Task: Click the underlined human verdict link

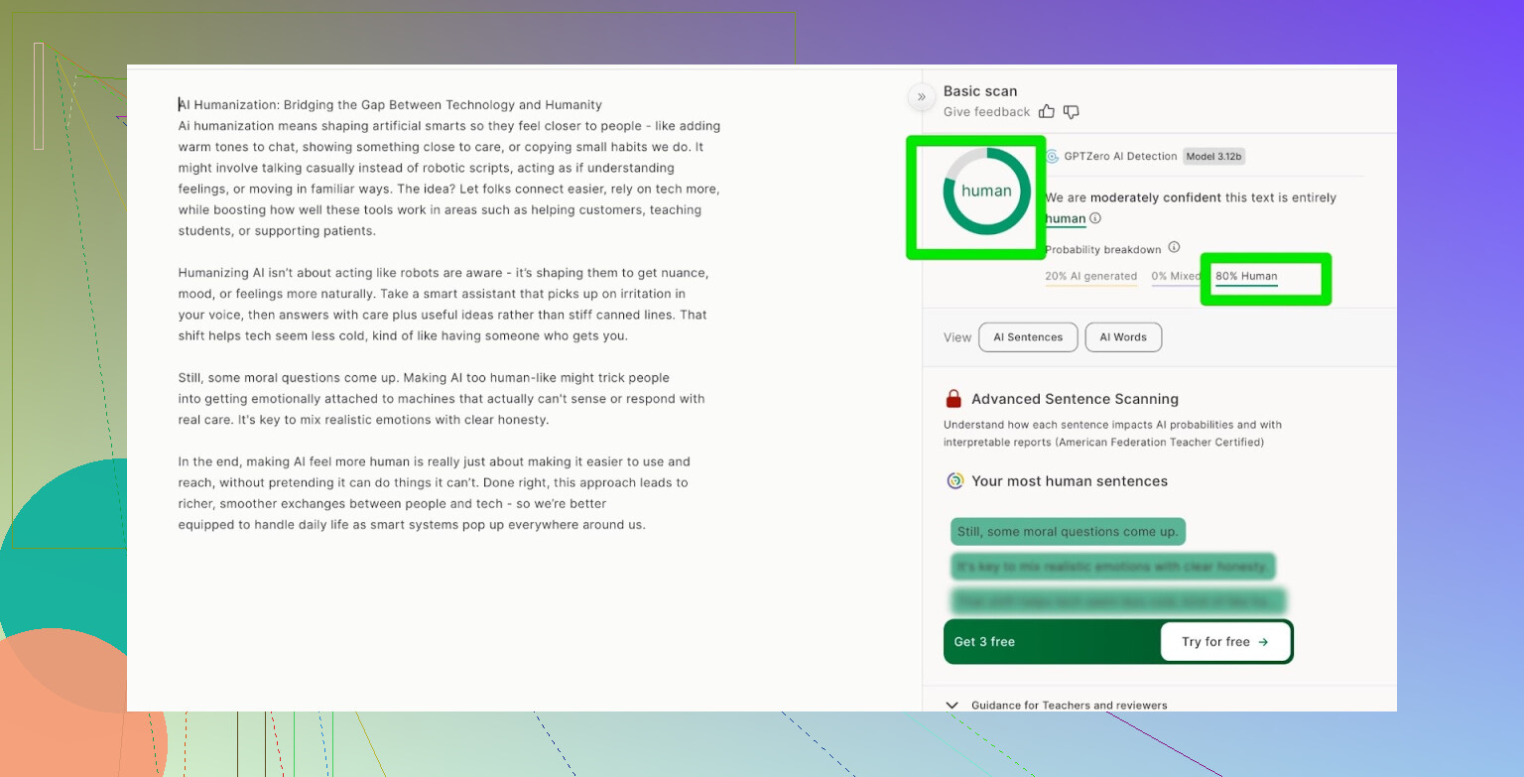Action: pyautogui.click(x=1065, y=219)
